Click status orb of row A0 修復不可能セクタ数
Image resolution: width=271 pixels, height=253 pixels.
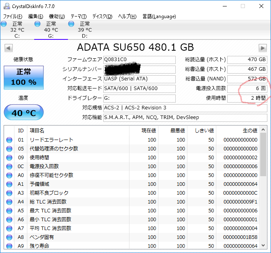pyautogui.click(x=9, y=175)
